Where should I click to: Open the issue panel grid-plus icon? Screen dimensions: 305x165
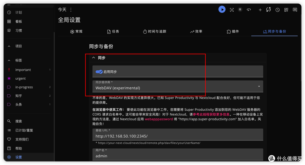[x=286, y=10]
